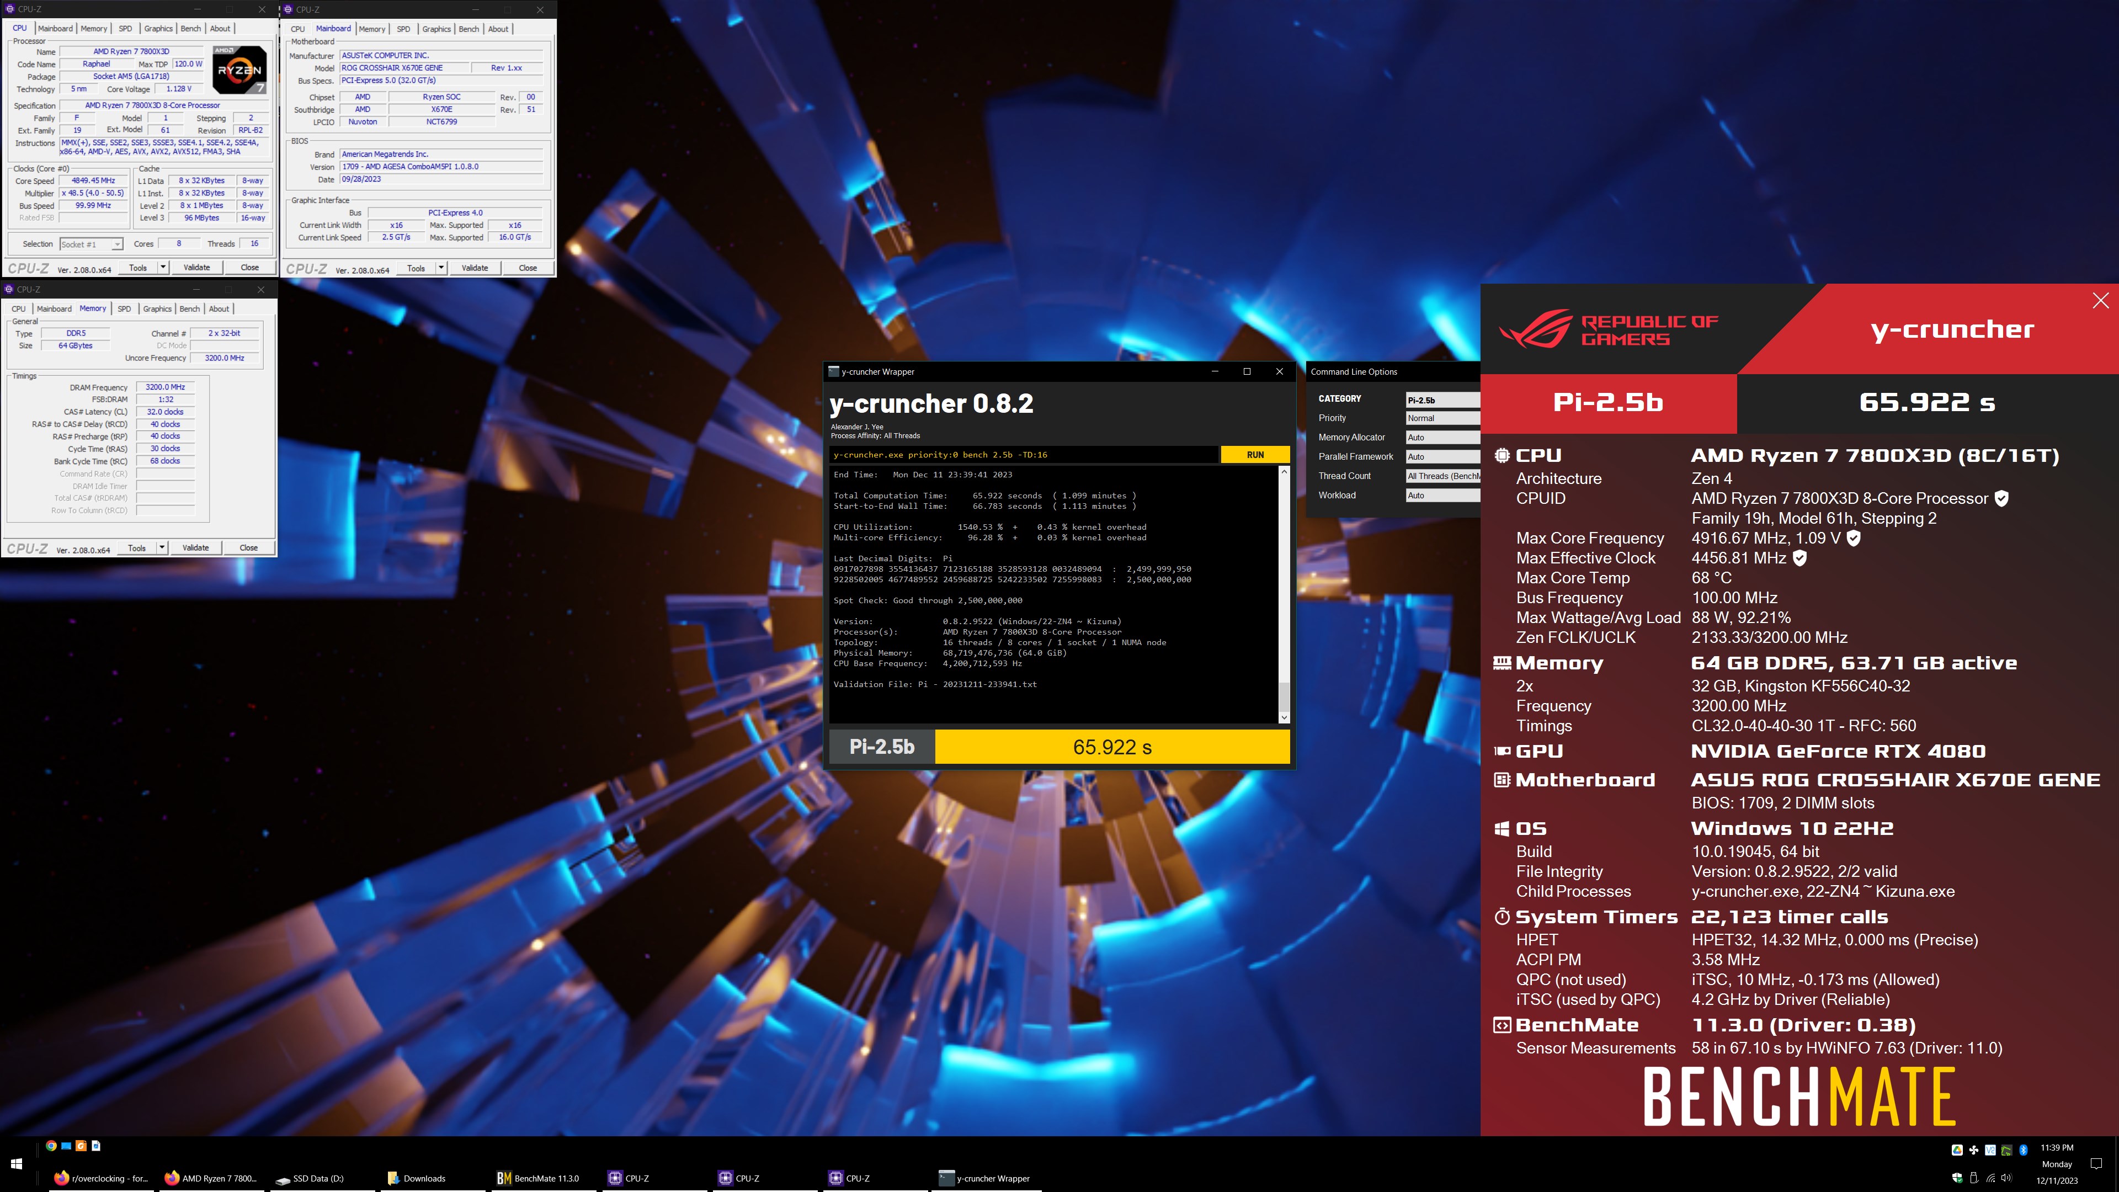Click the orange G quick launch icon
The width and height of the screenshot is (2119, 1192).
(81, 1145)
